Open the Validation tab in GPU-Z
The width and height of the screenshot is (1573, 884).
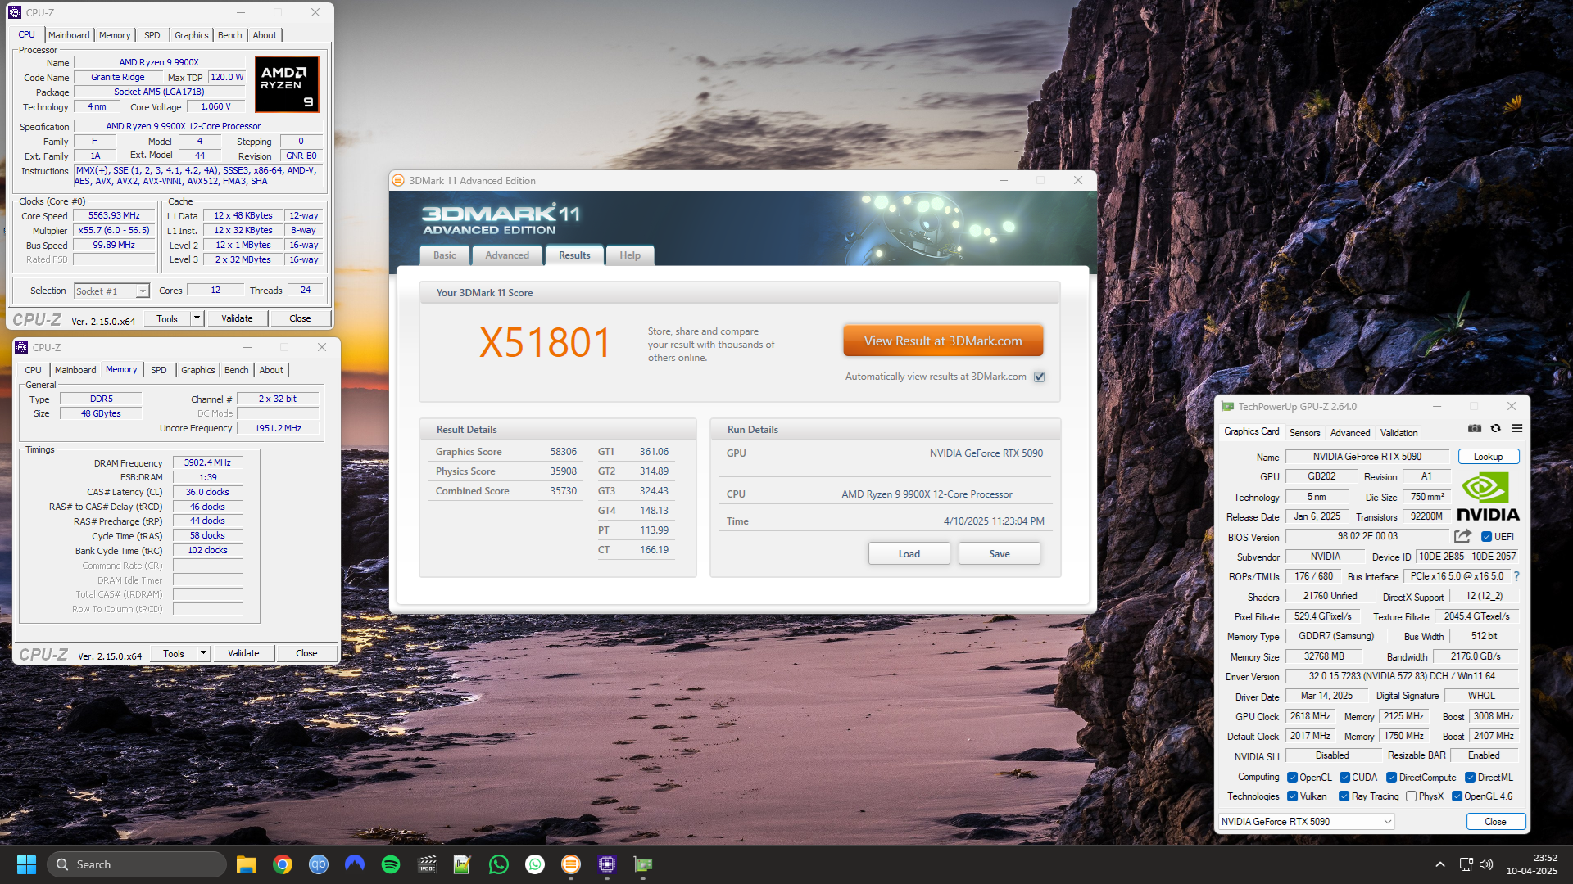[1398, 432]
